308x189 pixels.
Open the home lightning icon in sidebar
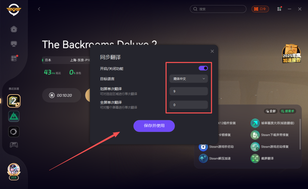[x=14, y=29]
